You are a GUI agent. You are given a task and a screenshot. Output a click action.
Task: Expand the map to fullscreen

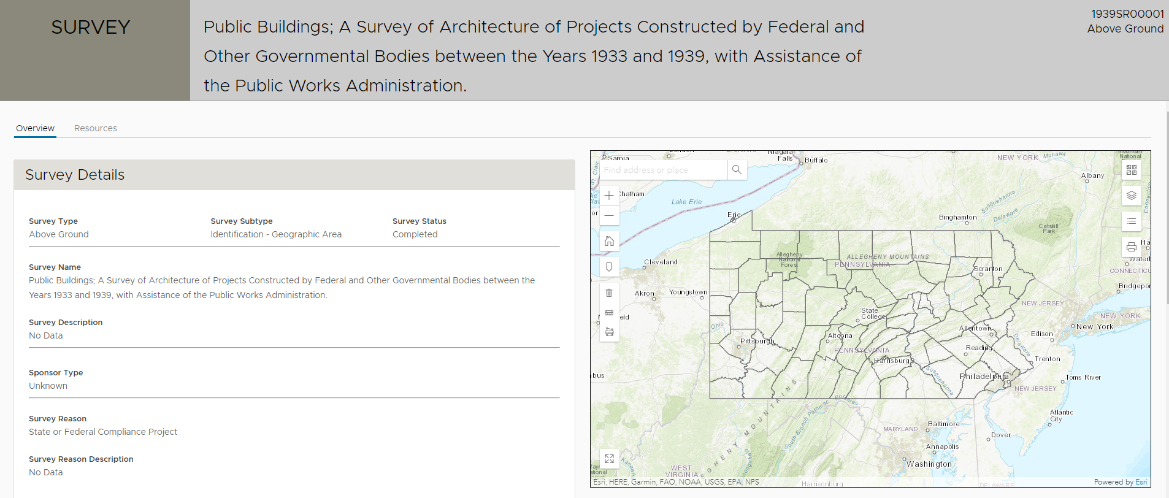pos(609,459)
